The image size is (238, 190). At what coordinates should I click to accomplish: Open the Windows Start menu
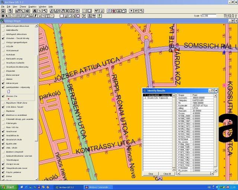point(8,187)
